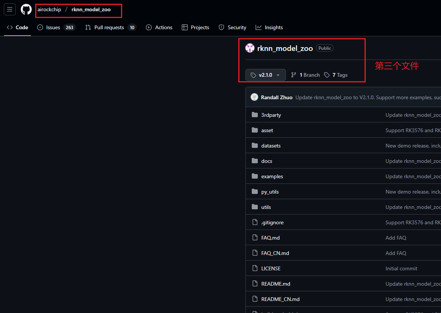
Task: Open FAQ_CN.md 'Add FAQ' commit message
Action: tap(396, 253)
